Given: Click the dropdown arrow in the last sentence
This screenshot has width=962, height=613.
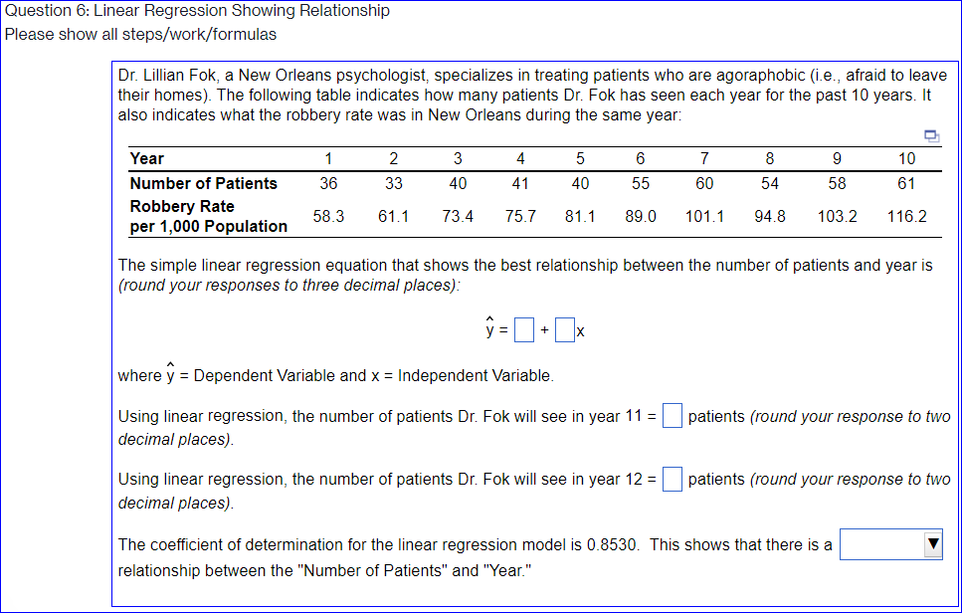Looking at the screenshot, I should [x=933, y=543].
